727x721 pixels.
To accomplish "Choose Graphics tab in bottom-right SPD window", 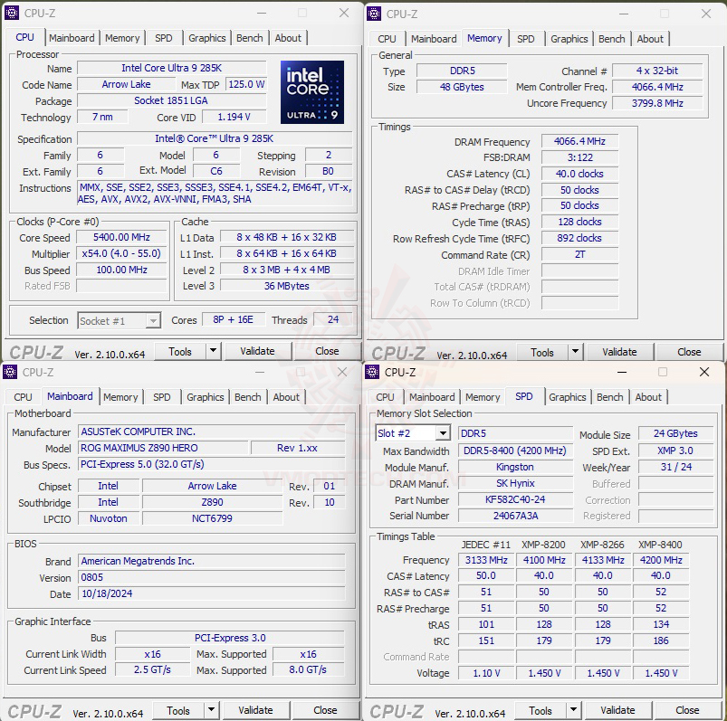I will 567,397.
